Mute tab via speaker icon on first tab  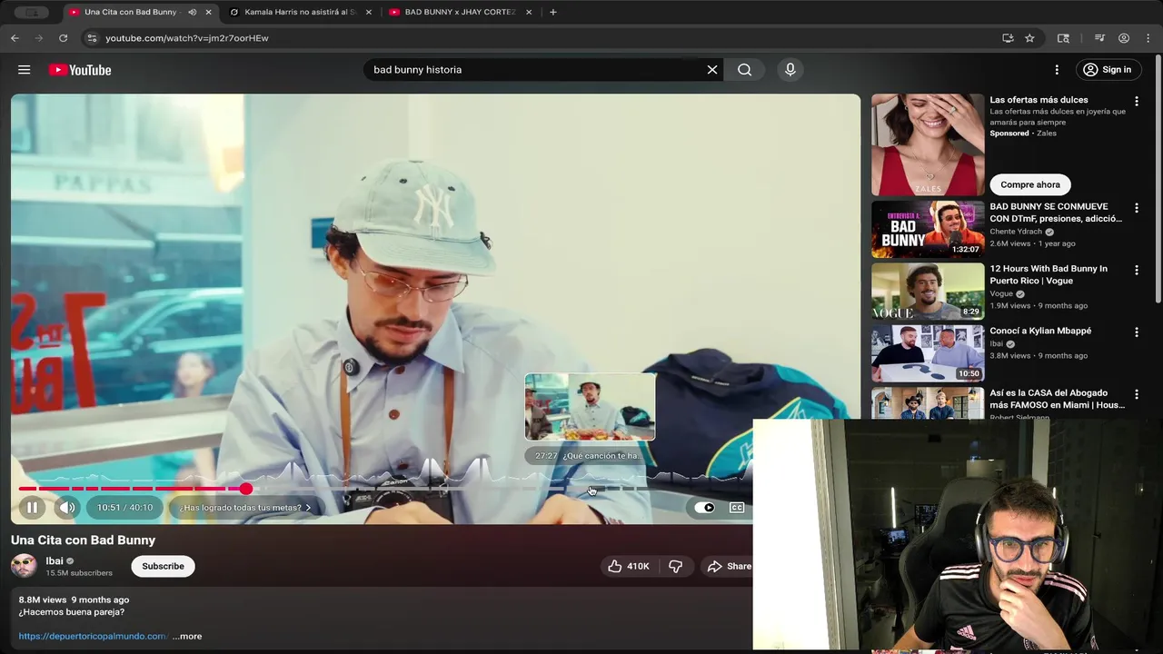pos(192,12)
